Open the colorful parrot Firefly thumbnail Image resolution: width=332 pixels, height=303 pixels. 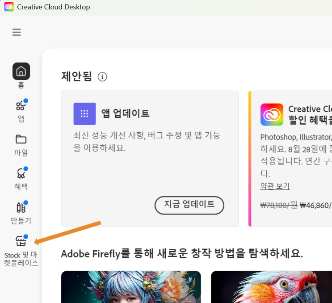coord(271,287)
